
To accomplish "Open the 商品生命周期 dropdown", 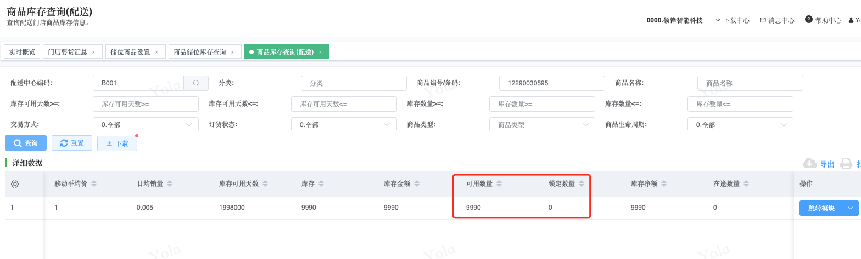I will (x=740, y=124).
